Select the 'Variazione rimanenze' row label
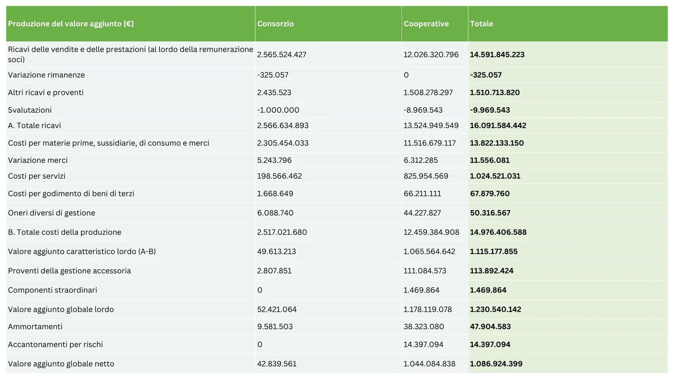674x379 pixels. [46, 75]
